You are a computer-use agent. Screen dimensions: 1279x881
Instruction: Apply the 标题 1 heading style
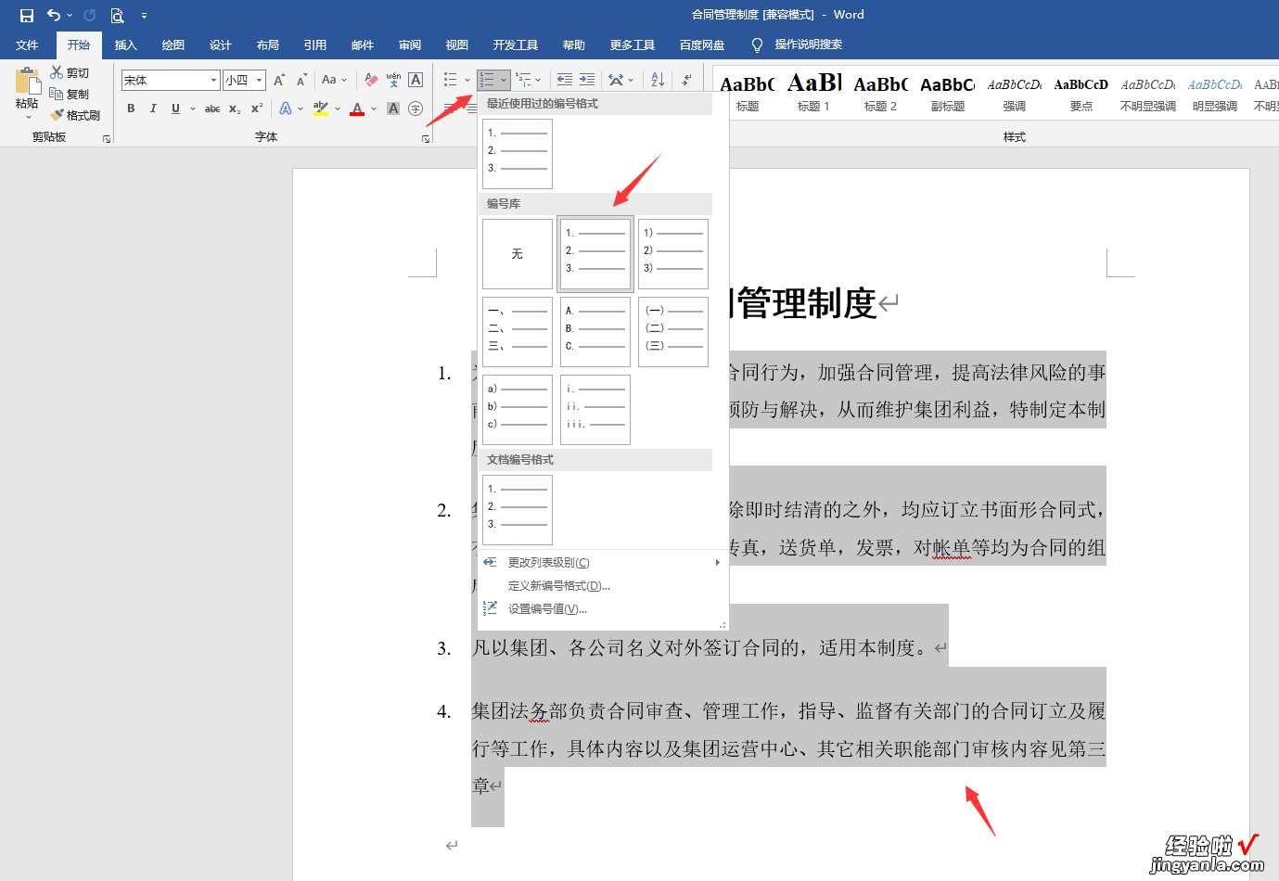(813, 93)
